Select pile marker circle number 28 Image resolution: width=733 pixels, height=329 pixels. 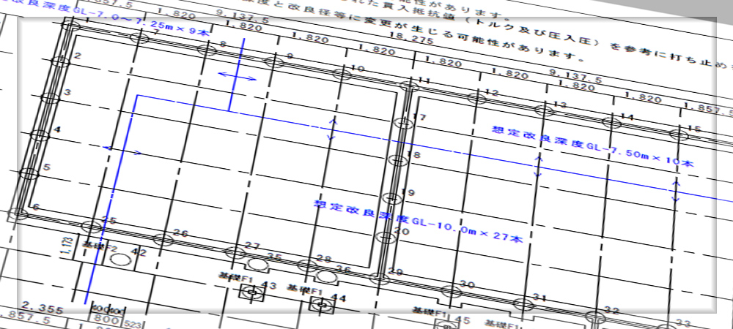tap(307, 265)
